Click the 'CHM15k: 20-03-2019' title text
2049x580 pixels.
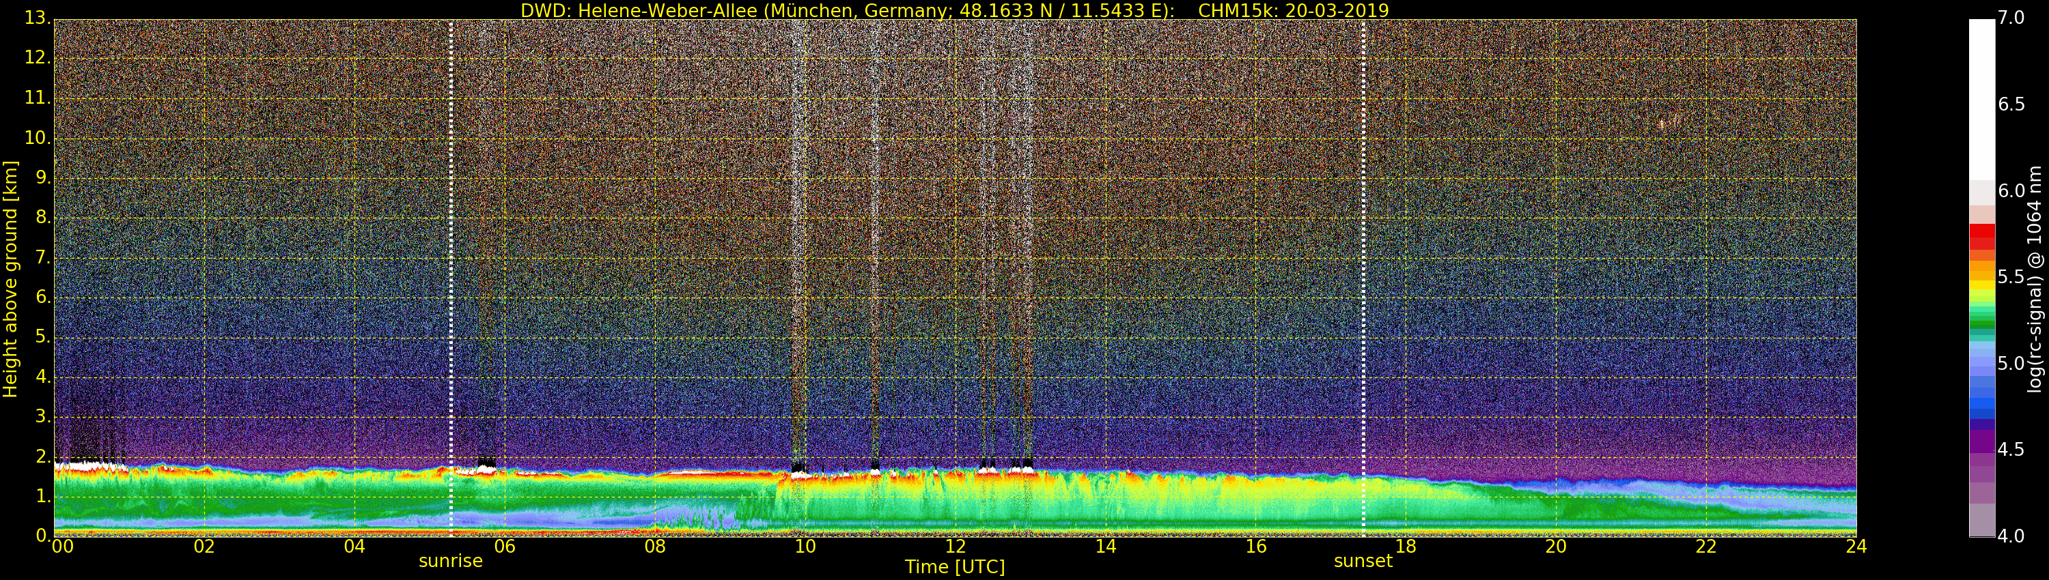[x=1294, y=10]
